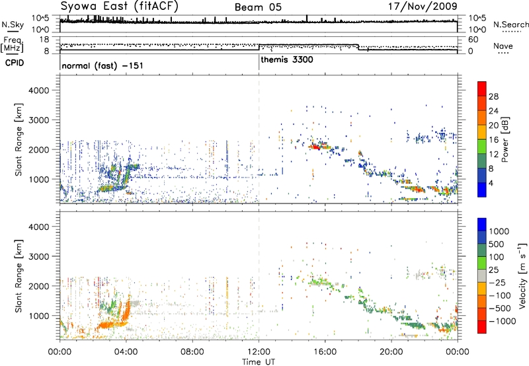Click the "3000" tick on the velocity panel

[x=39, y=256]
